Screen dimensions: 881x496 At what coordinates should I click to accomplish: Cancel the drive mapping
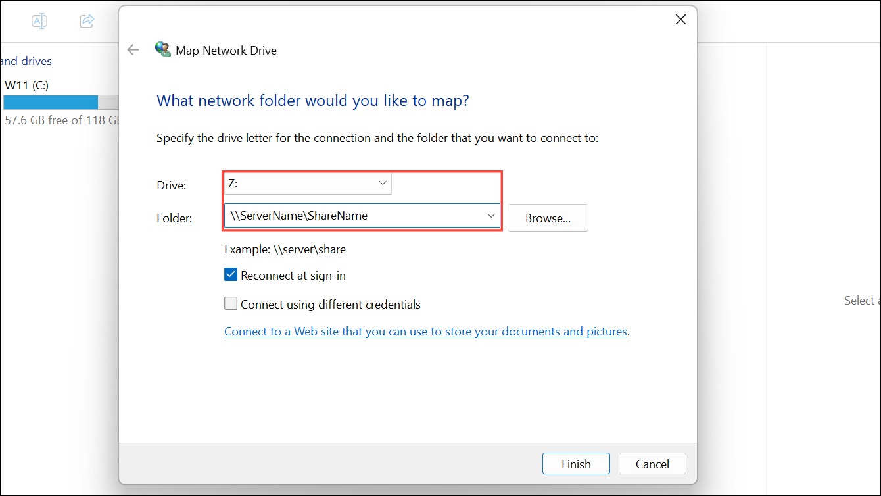(652, 463)
